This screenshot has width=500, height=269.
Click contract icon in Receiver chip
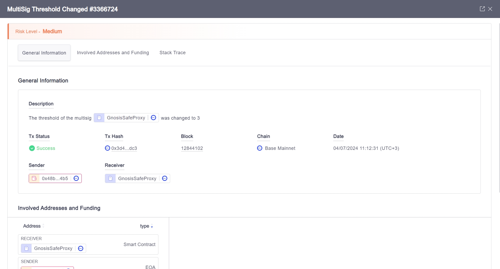110,179
